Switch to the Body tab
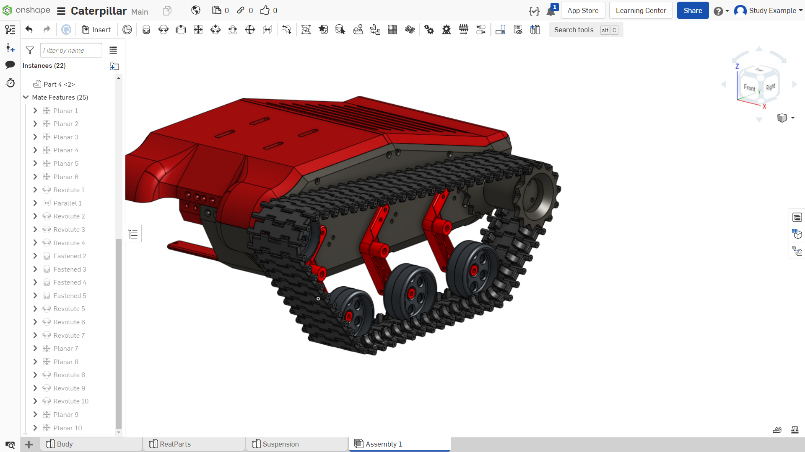This screenshot has height=452, width=805. (x=91, y=444)
